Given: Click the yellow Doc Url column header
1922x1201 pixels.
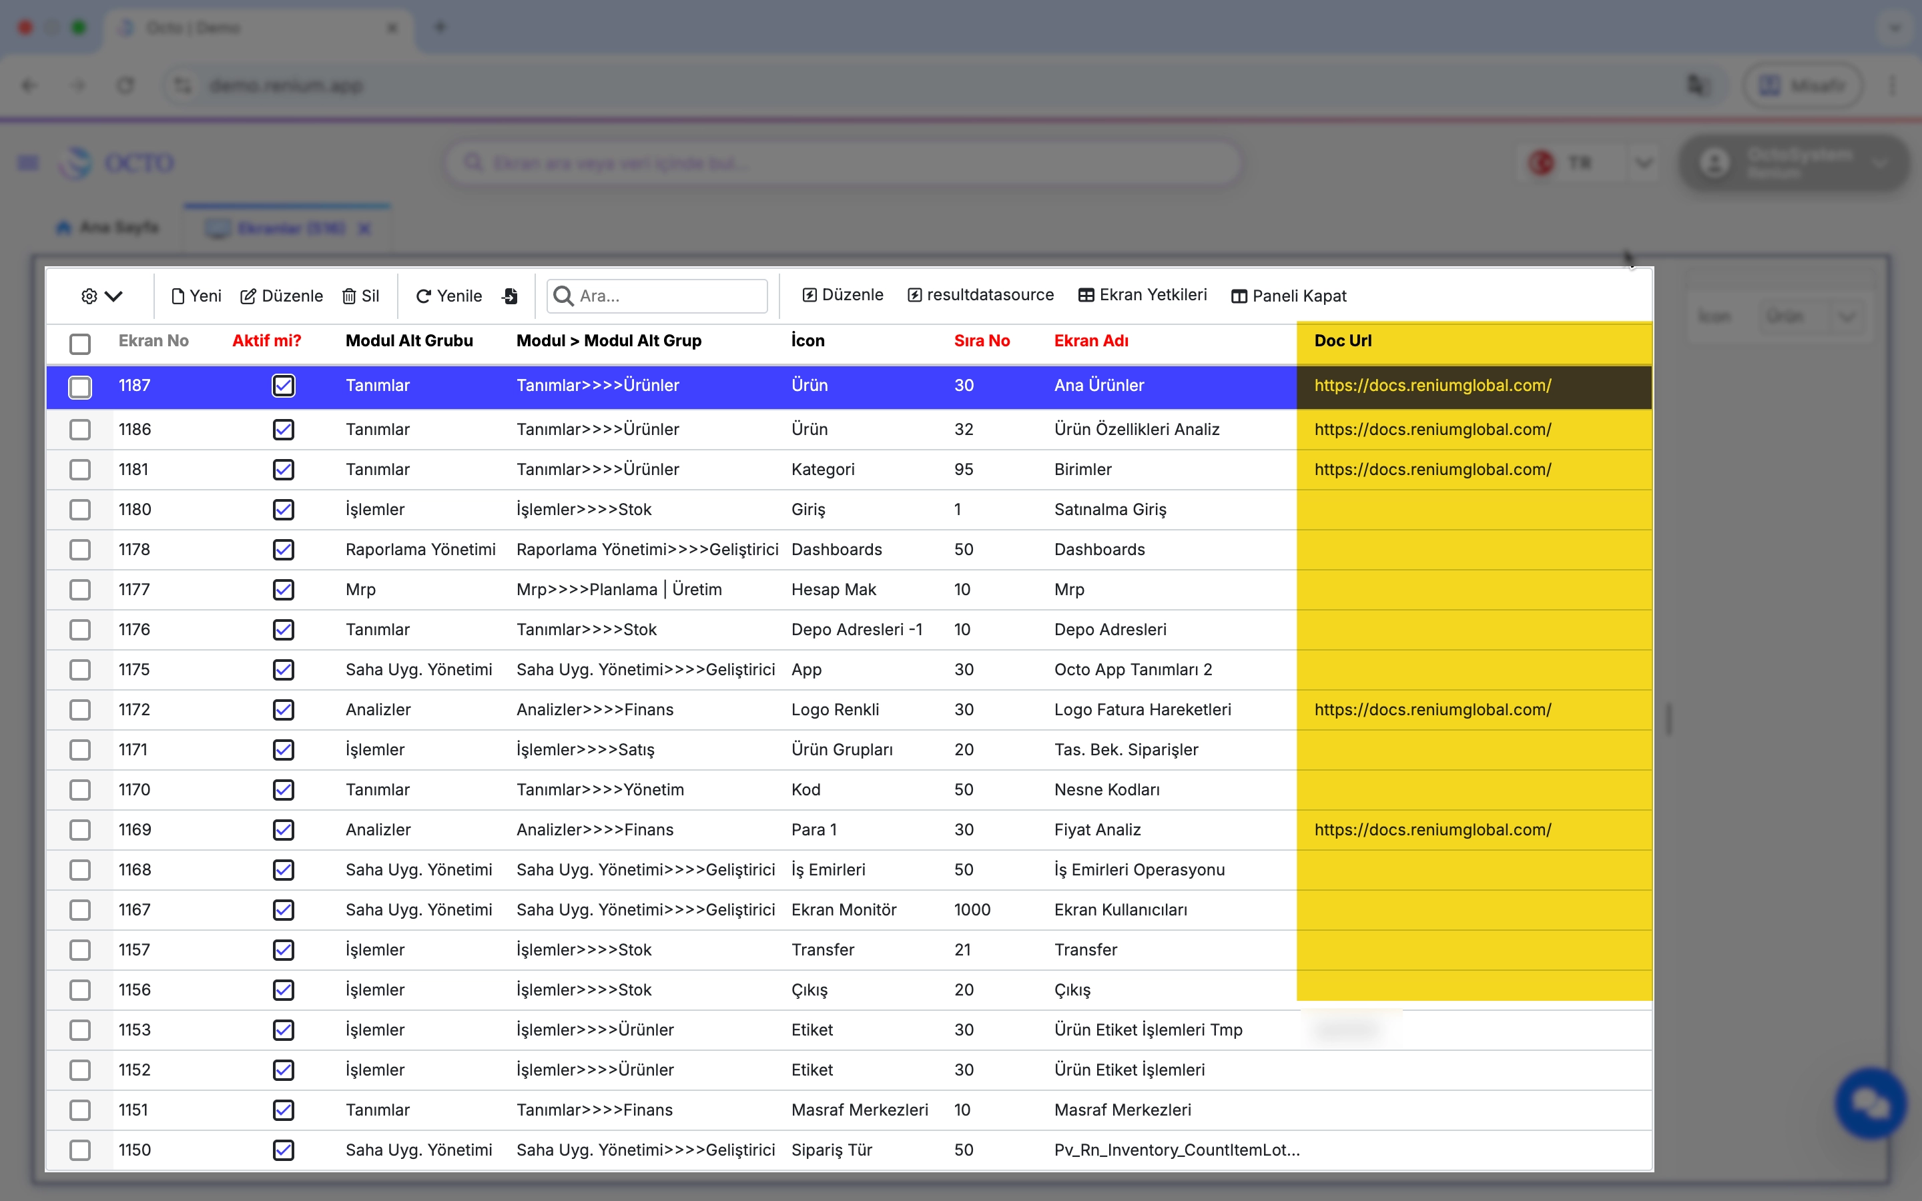Looking at the screenshot, I should tap(1342, 341).
